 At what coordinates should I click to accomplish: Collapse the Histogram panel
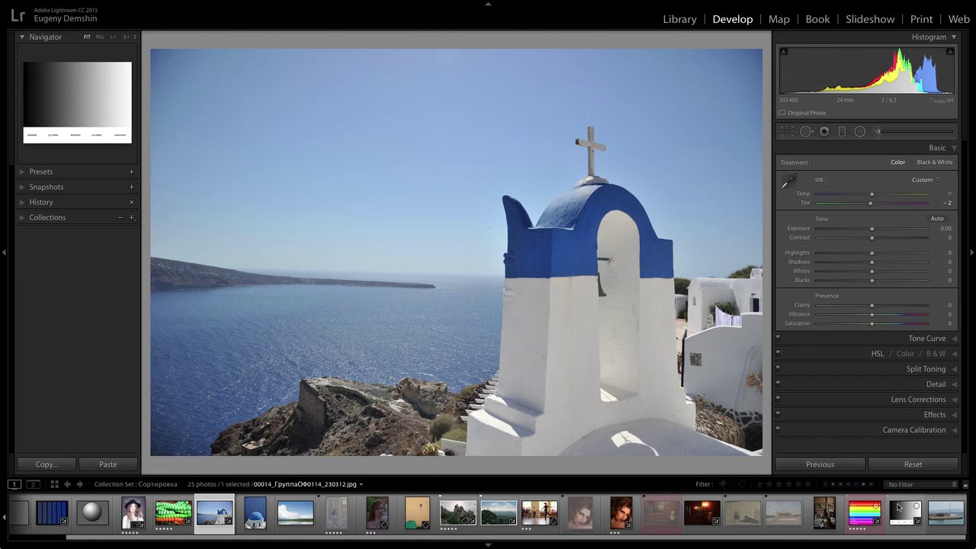pyautogui.click(x=953, y=37)
